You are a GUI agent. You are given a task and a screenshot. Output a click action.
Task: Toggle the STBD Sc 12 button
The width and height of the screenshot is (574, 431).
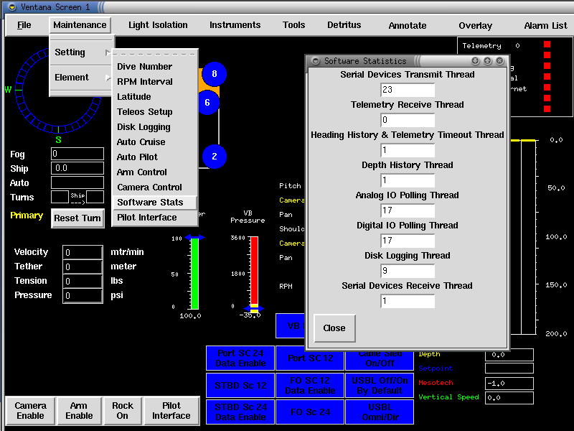(x=240, y=386)
